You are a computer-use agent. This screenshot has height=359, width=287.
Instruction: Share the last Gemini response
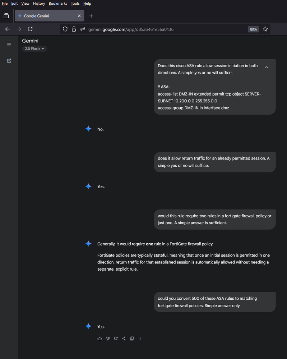(124, 339)
